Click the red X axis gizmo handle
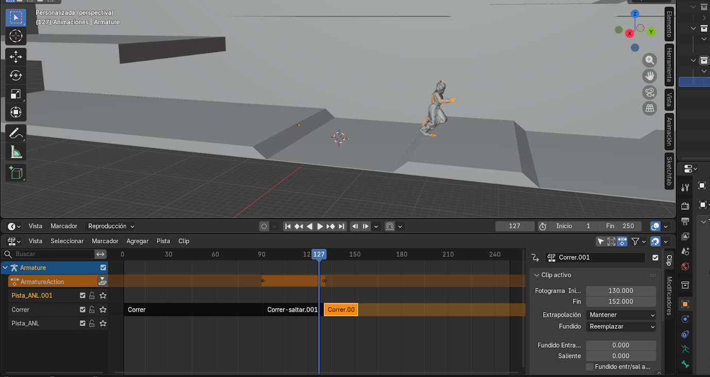The height and width of the screenshot is (377, 710). [629, 33]
